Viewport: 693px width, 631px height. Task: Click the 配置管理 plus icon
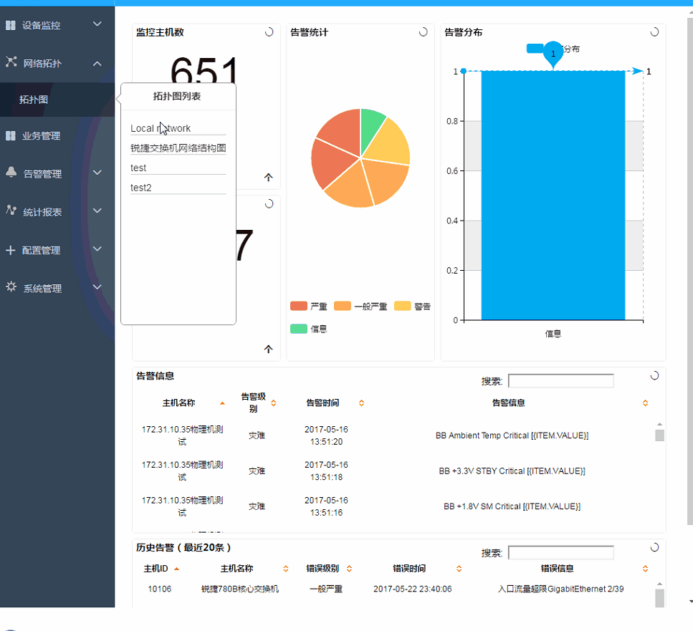[x=11, y=251]
